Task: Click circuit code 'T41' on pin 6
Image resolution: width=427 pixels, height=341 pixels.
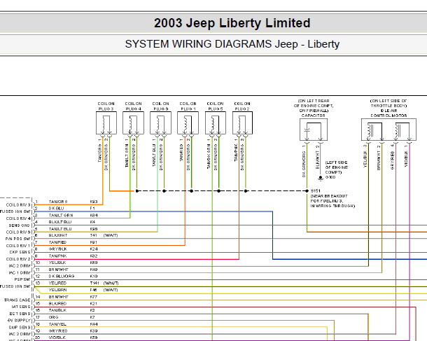Action: click(93, 235)
